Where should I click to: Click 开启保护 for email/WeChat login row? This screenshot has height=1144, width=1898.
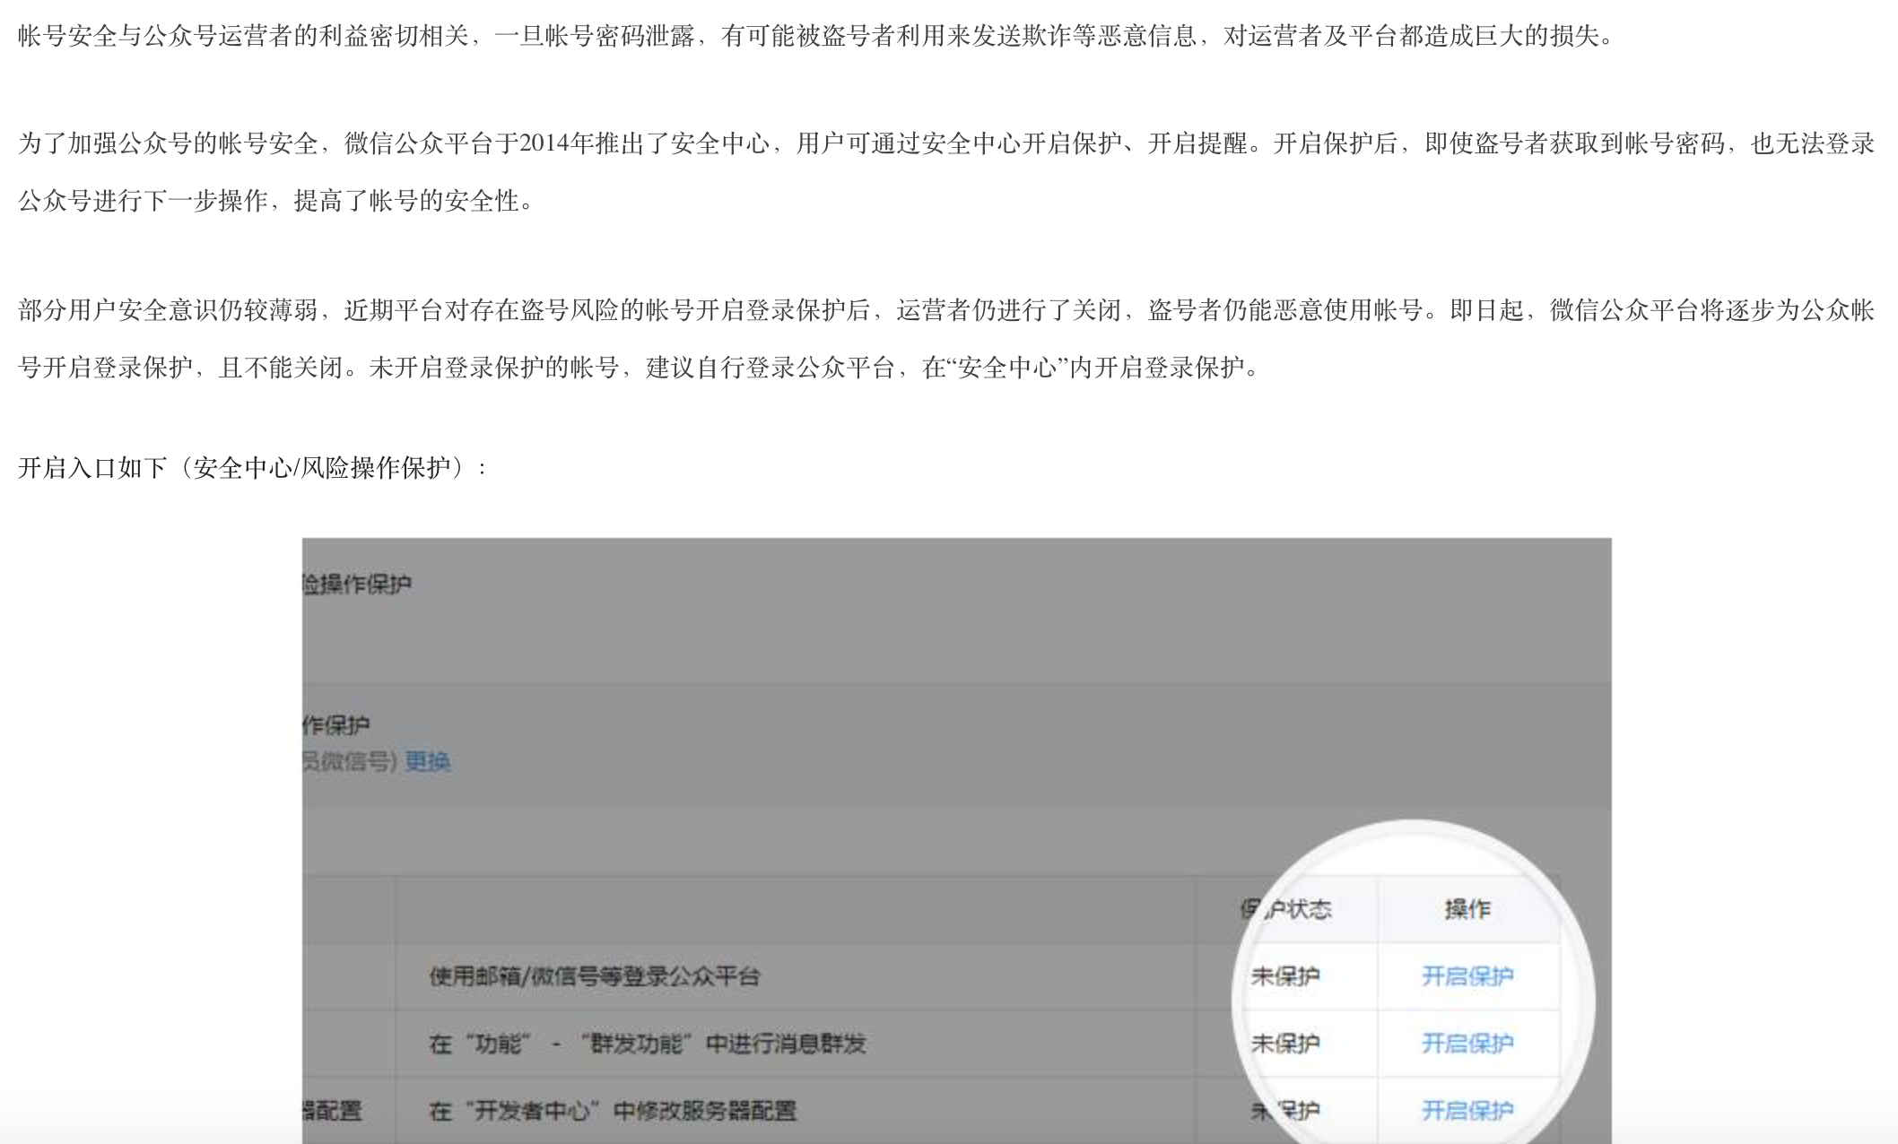[1469, 975]
